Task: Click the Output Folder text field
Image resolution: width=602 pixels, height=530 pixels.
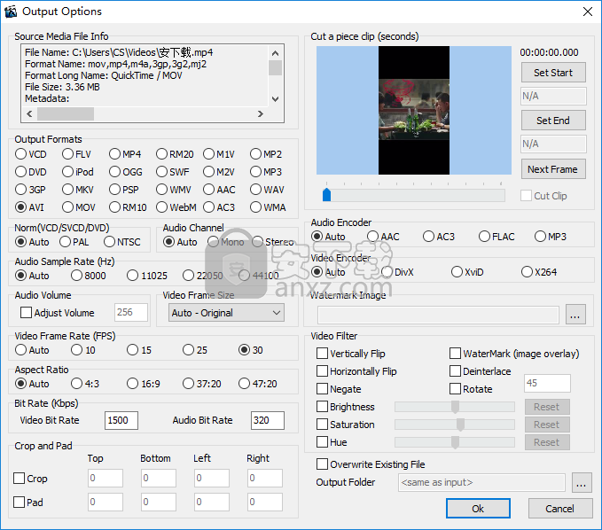Action: click(x=481, y=482)
